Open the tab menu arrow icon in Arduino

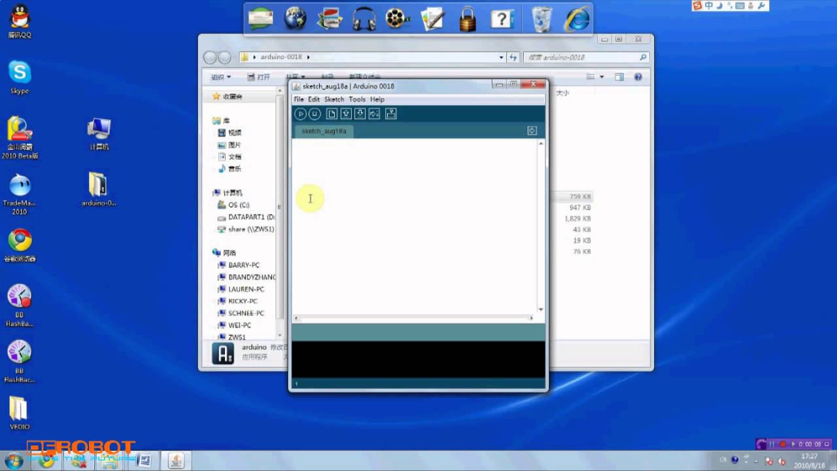(532, 131)
